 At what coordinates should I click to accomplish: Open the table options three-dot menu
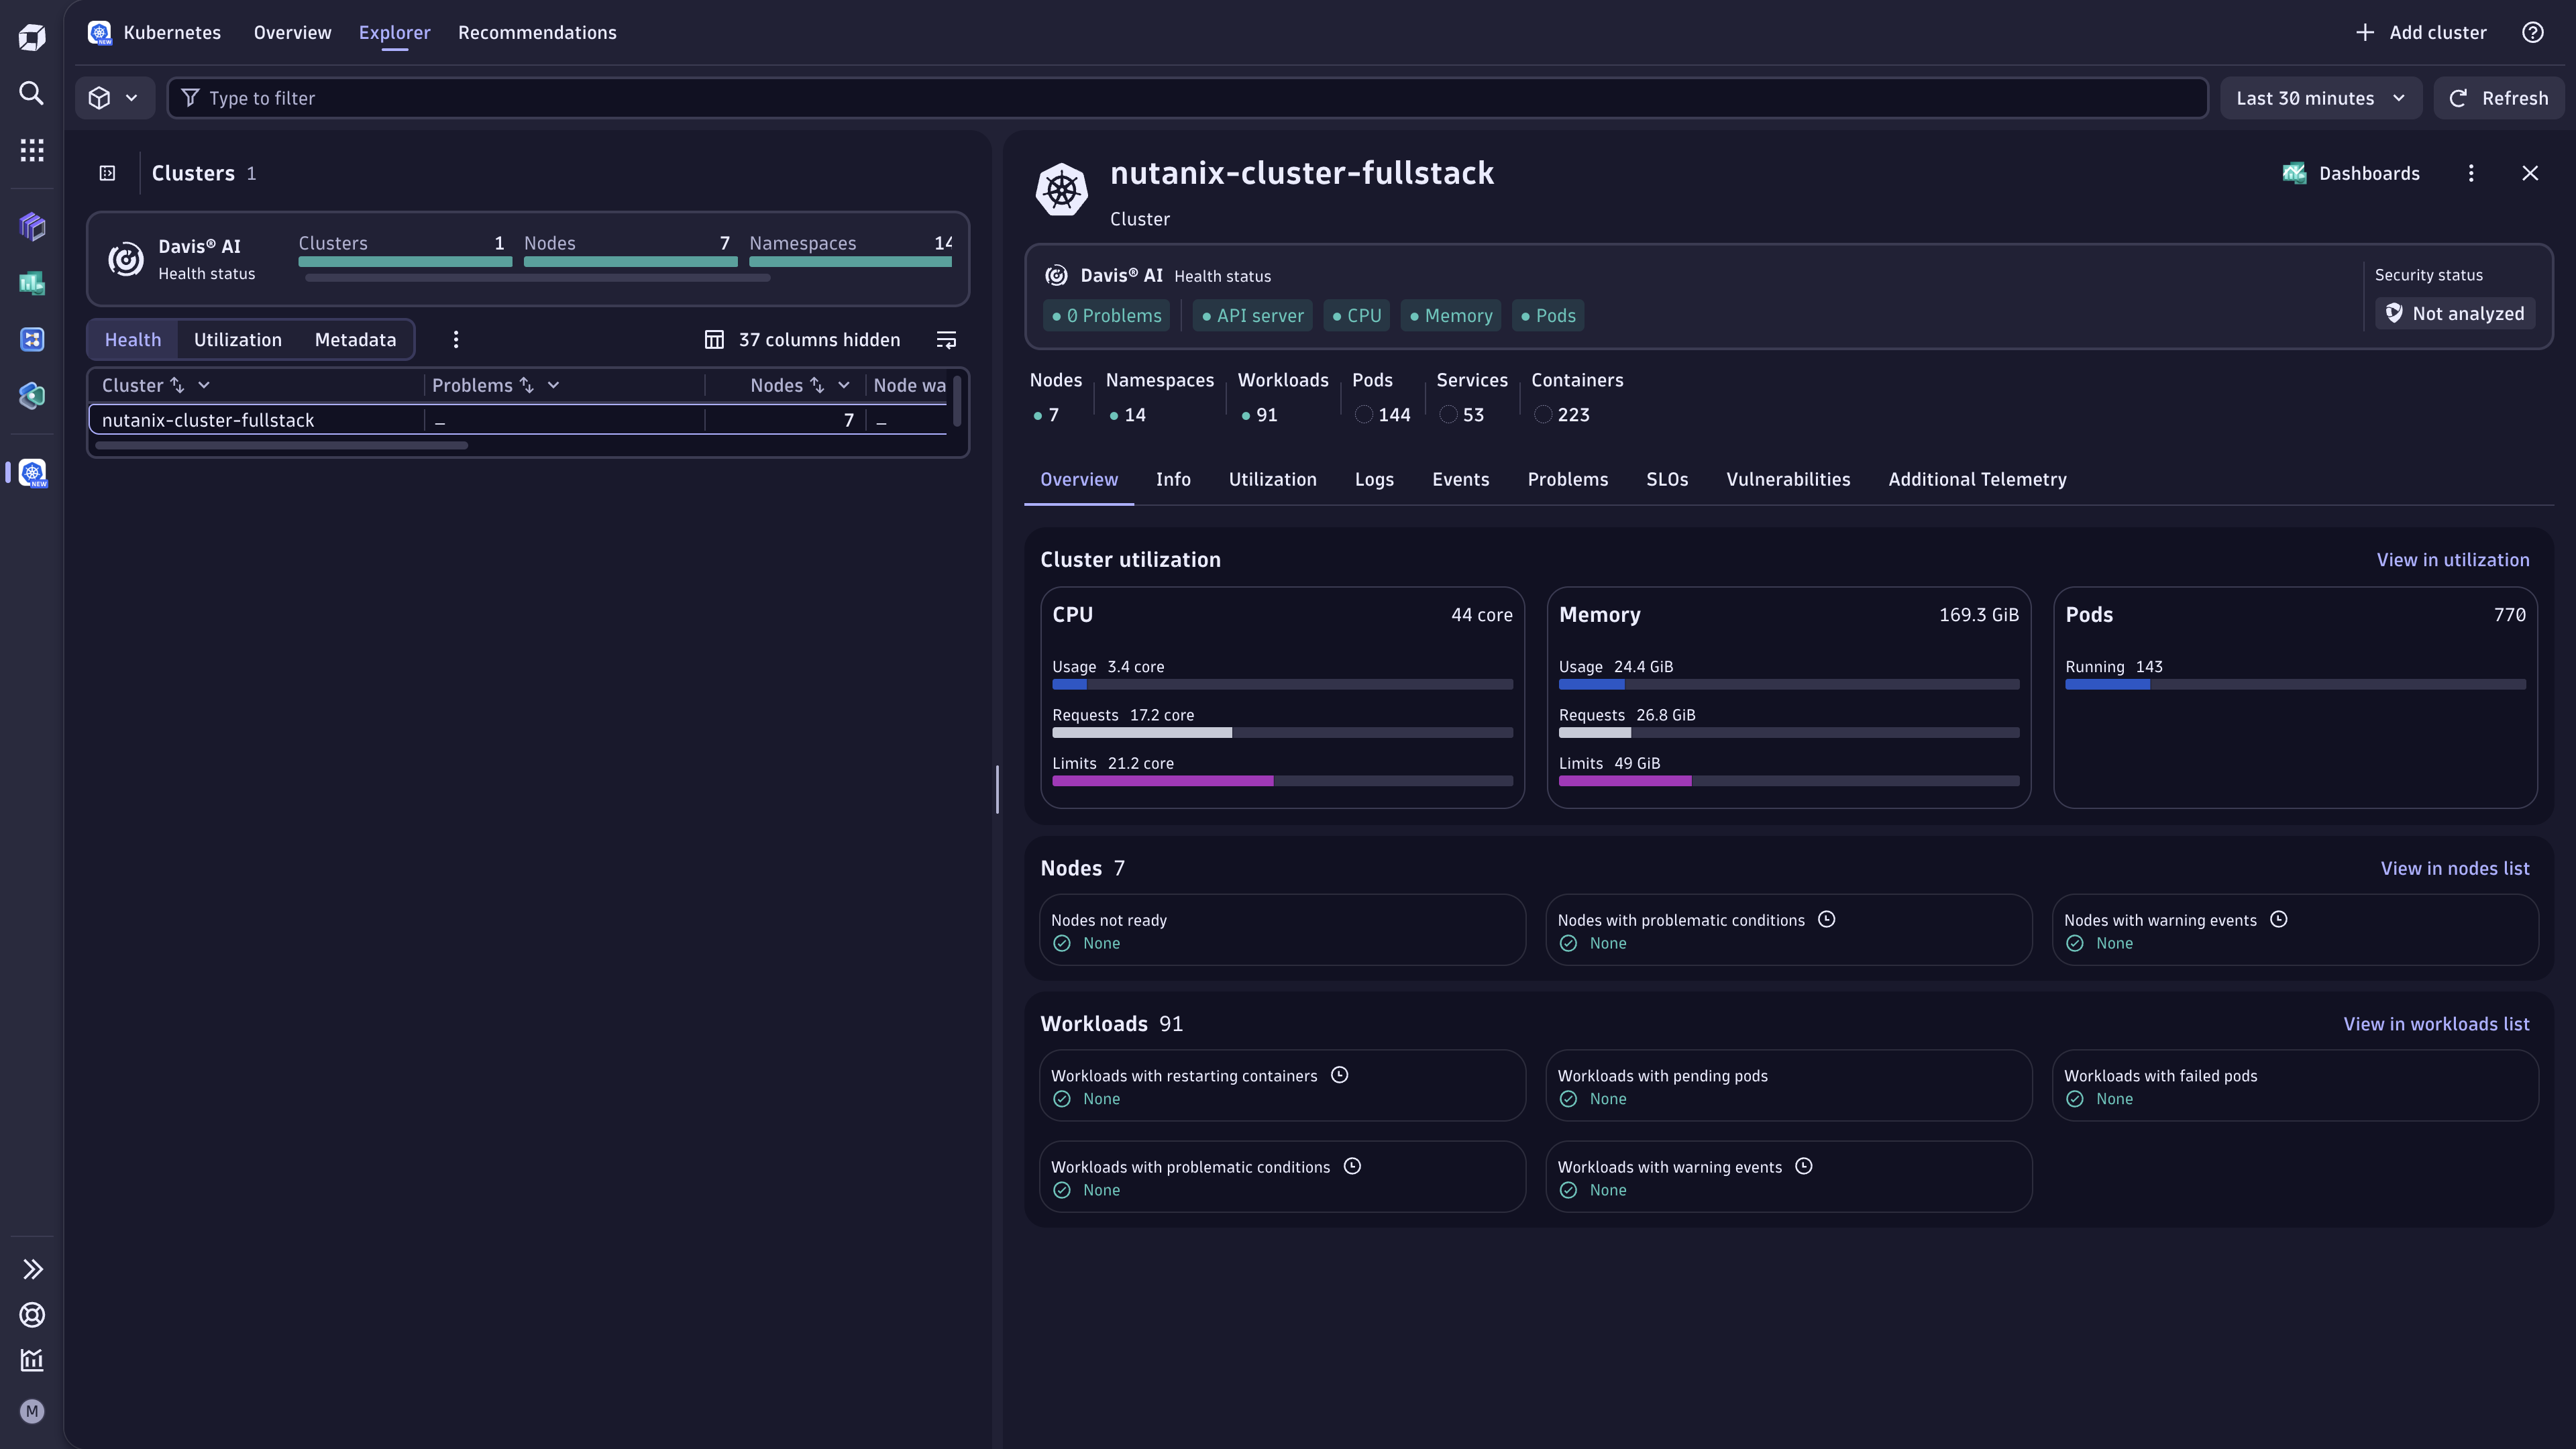tap(456, 340)
